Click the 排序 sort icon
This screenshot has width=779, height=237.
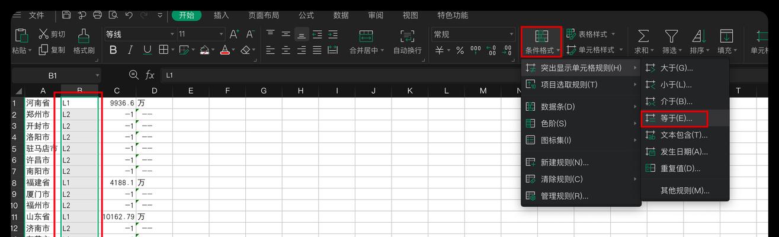[699, 36]
